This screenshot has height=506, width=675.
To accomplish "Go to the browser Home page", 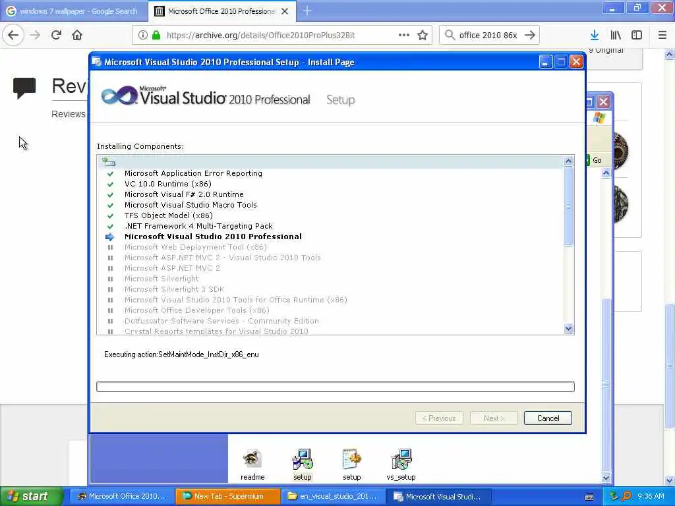I will (77, 35).
